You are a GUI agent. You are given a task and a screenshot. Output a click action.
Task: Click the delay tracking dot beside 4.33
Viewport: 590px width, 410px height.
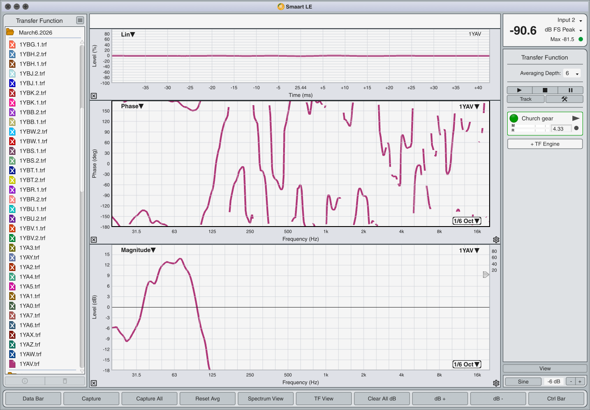pos(576,128)
